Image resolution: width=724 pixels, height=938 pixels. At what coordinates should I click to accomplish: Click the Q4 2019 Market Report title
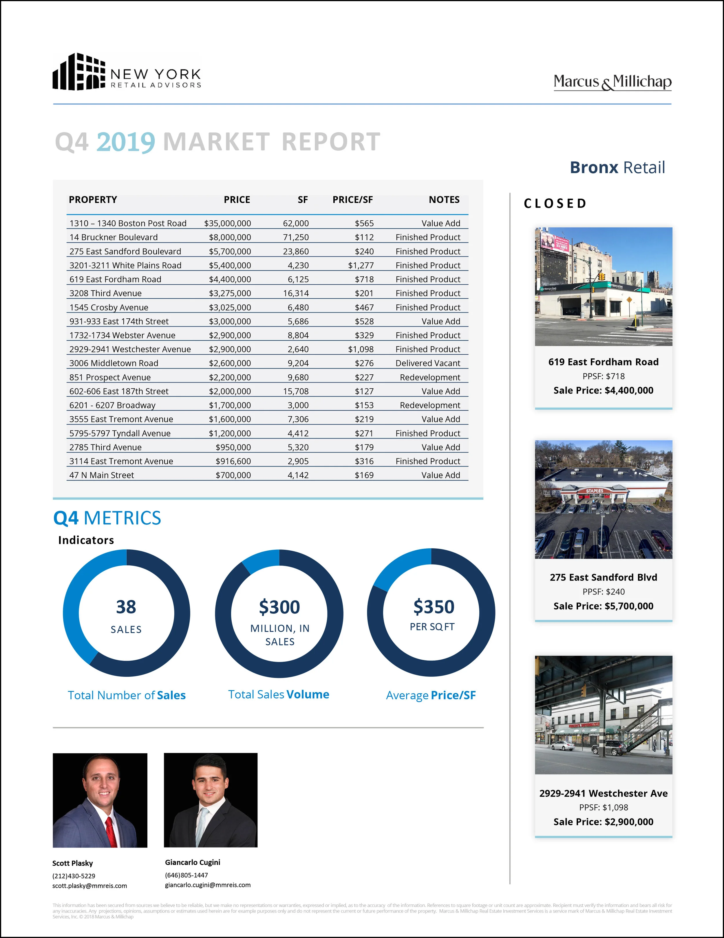pos(217,142)
